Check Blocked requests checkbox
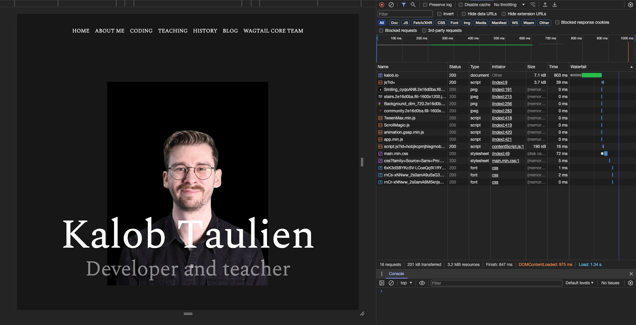Image resolution: width=636 pixels, height=325 pixels. tap(381, 31)
